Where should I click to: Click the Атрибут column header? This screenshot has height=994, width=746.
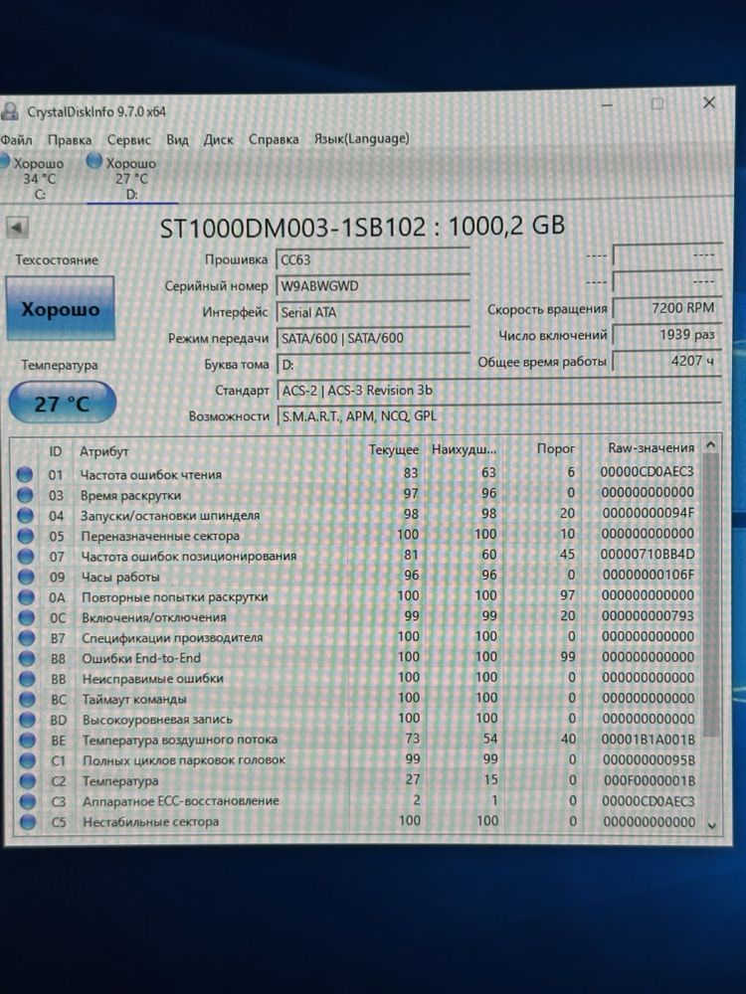(104, 451)
